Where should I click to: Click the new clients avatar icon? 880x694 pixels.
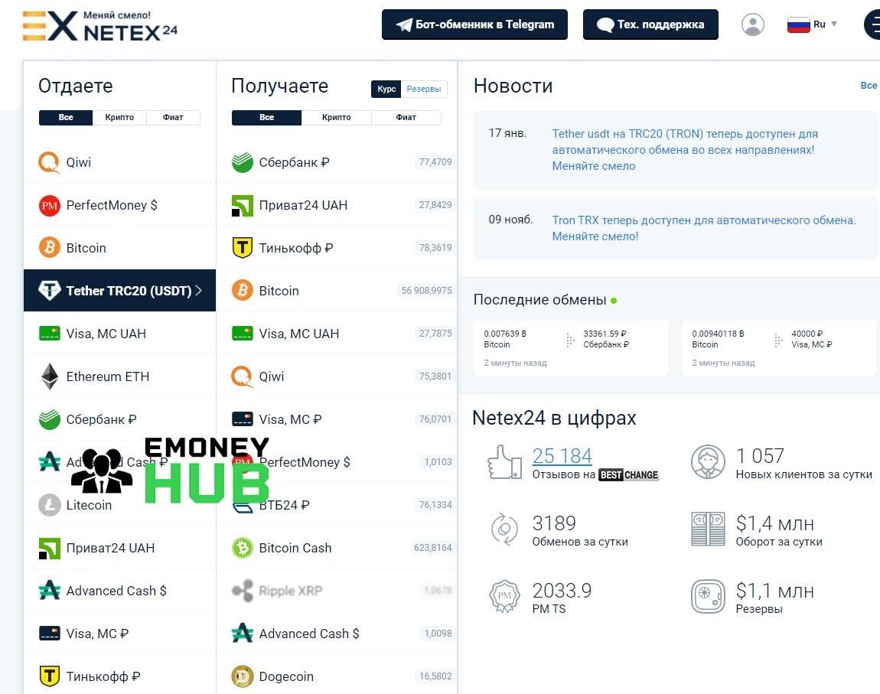click(x=709, y=461)
